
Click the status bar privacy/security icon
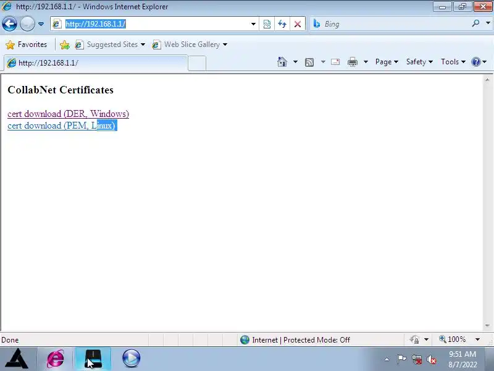[414, 339]
